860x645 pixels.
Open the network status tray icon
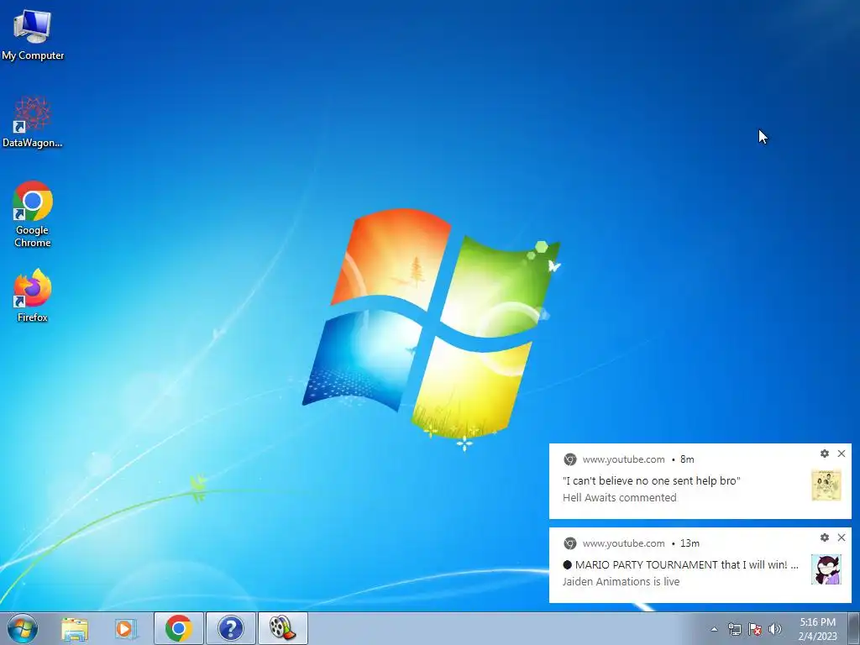coord(734,629)
